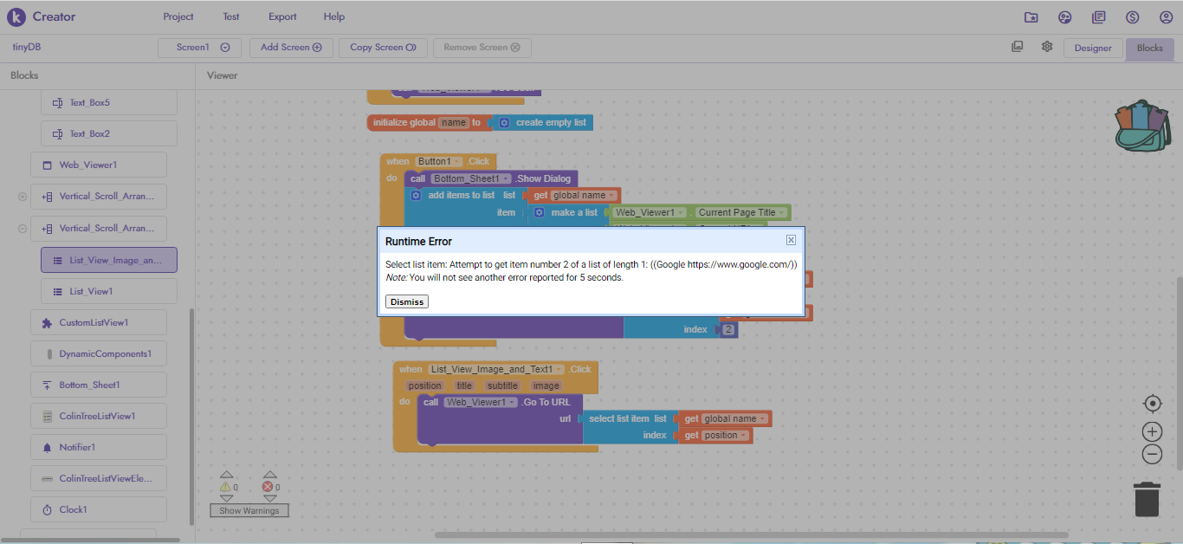Click up arrow above warning counter
1183x544 pixels.
coord(226,475)
